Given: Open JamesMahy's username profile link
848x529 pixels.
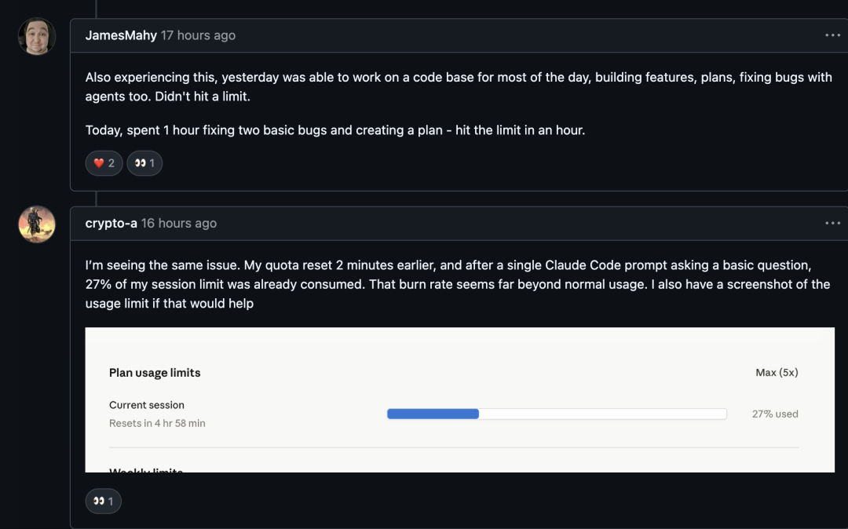Looking at the screenshot, I should (x=121, y=35).
